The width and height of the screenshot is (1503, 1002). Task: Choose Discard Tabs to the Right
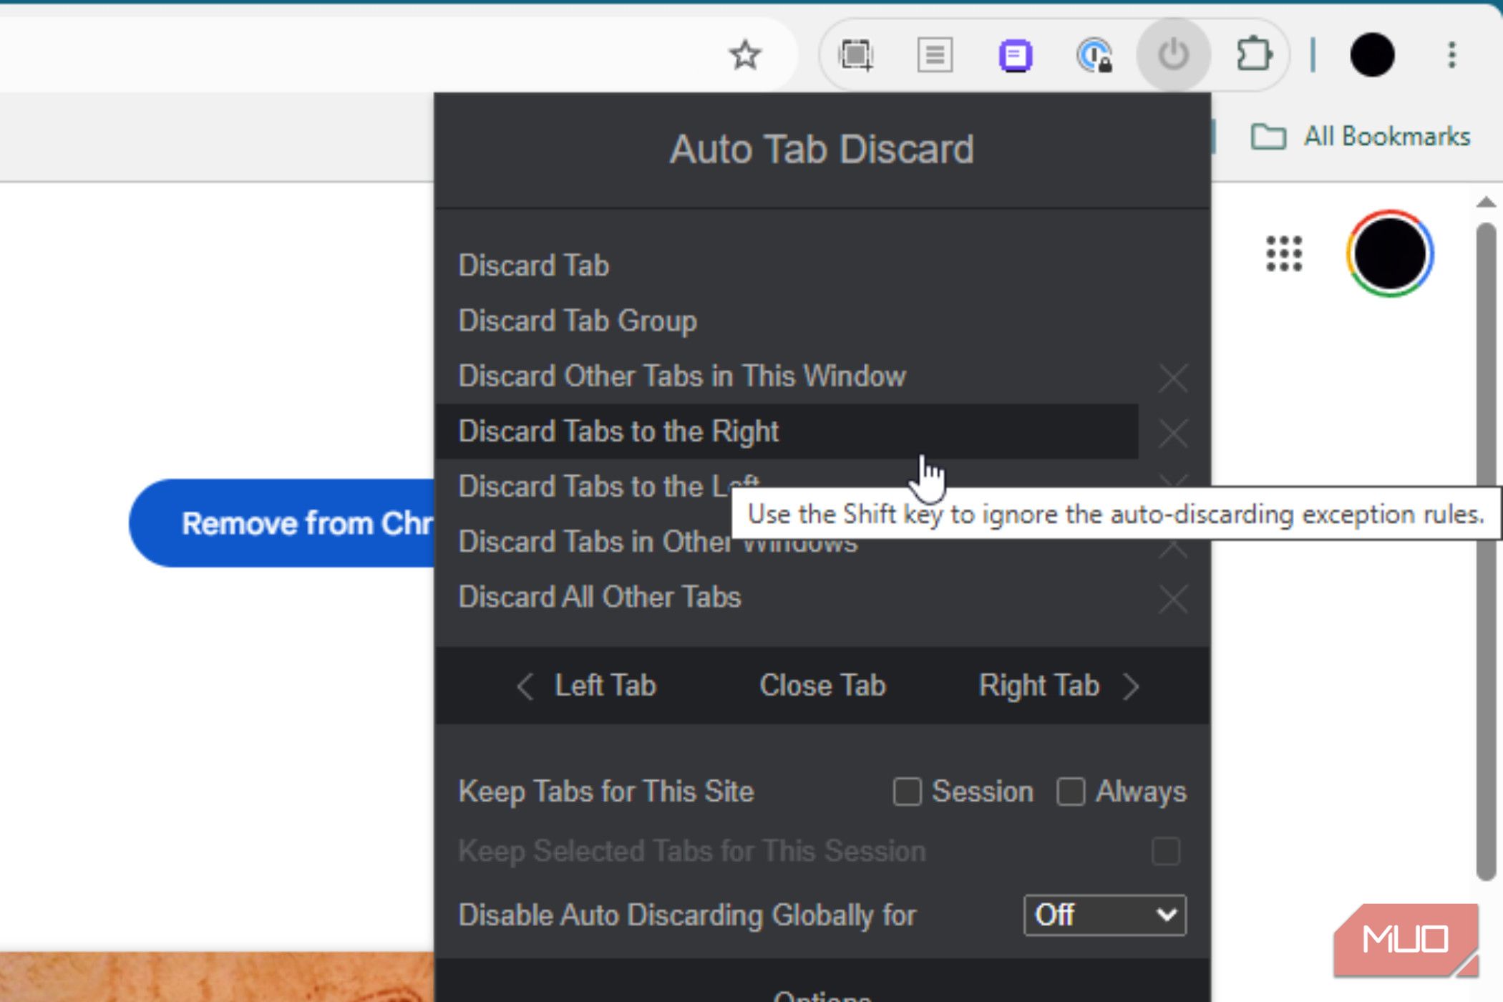tap(786, 432)
